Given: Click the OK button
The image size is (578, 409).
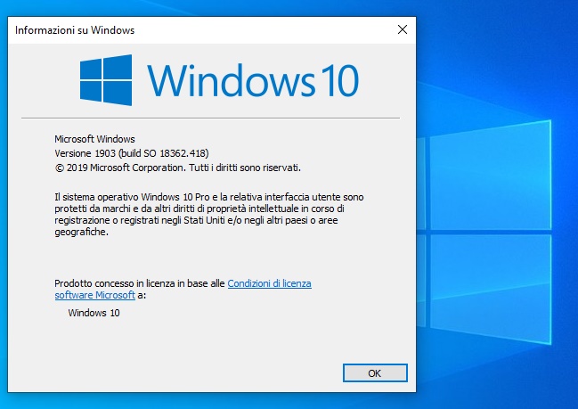Looking at the screenshot, I should click(375, 372).
